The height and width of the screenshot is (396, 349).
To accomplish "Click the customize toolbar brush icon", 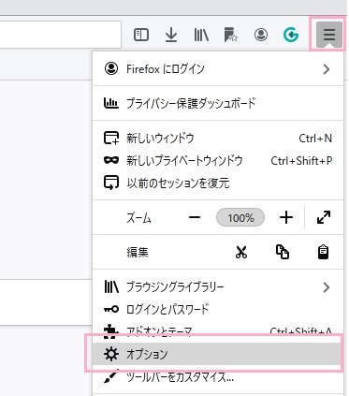I will [111, 376].
